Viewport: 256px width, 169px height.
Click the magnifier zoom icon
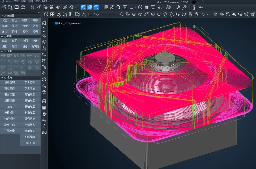118,7
